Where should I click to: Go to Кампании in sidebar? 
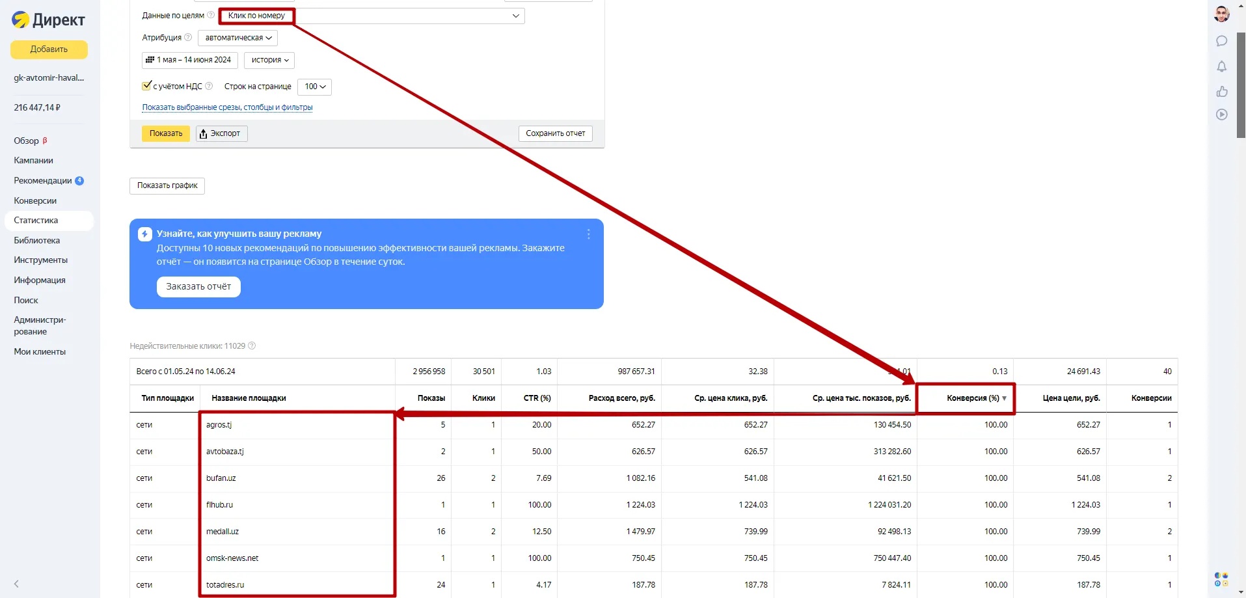coord(33,160)
